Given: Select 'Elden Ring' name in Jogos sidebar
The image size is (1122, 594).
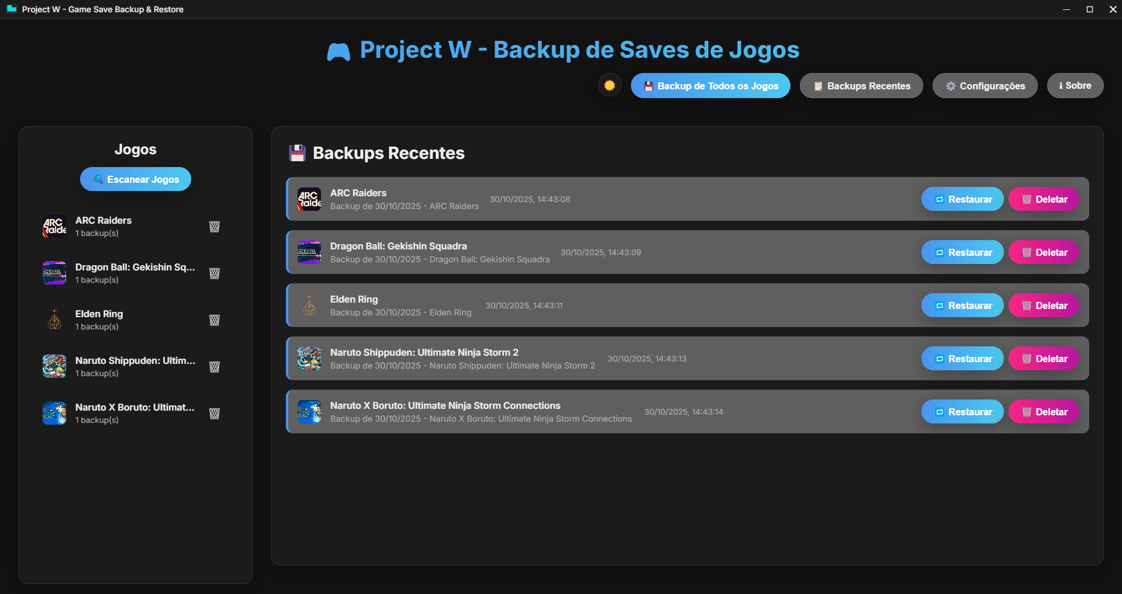Looking at the screenshot, I should (x=99, y=314).
